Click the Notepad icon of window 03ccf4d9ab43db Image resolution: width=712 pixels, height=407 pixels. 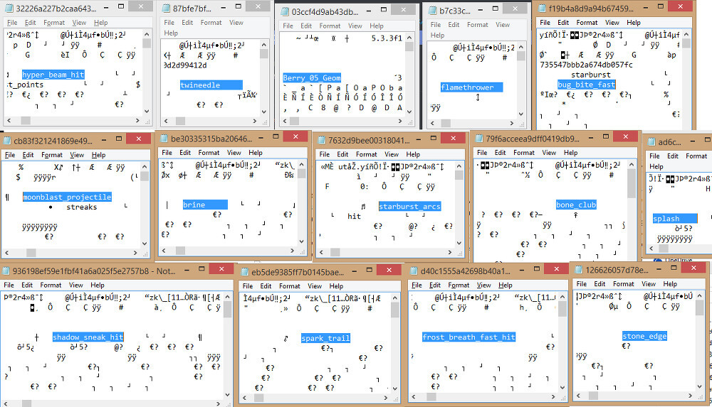(x=284, y=11)
